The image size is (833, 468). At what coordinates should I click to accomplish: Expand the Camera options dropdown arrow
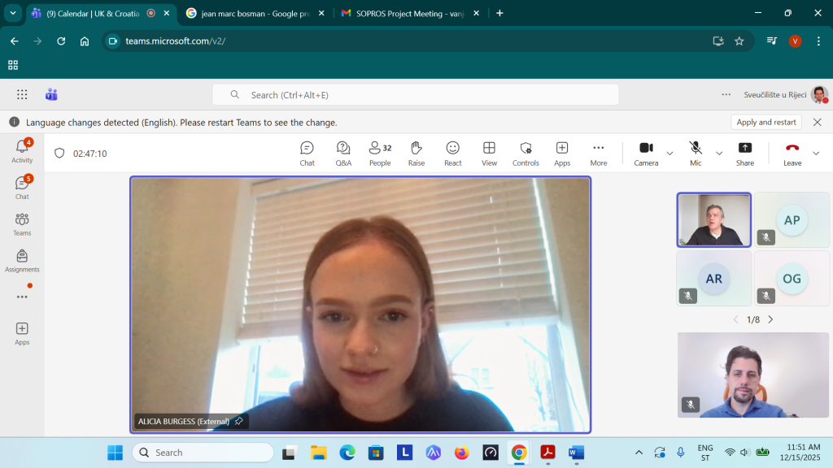point(670,153)
